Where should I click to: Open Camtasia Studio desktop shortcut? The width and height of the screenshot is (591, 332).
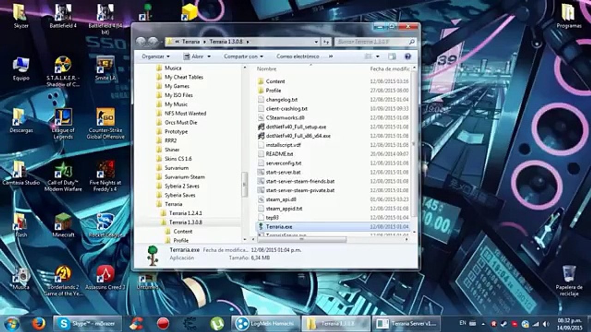tap(21, 173)
